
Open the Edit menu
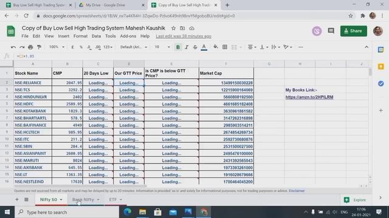point(36,36)
